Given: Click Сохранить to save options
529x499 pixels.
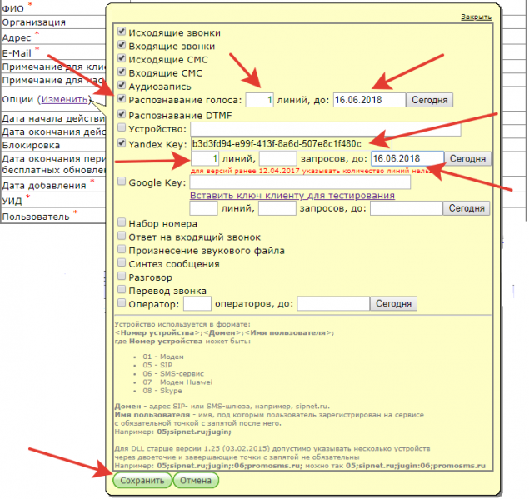Looking at the screenshot, I should pyautogui.click(x=142, y=480).
